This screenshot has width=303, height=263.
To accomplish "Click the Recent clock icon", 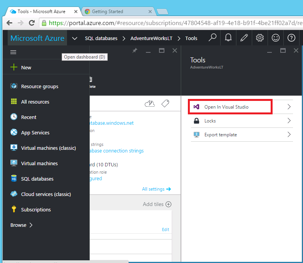I will pos(14,117).
